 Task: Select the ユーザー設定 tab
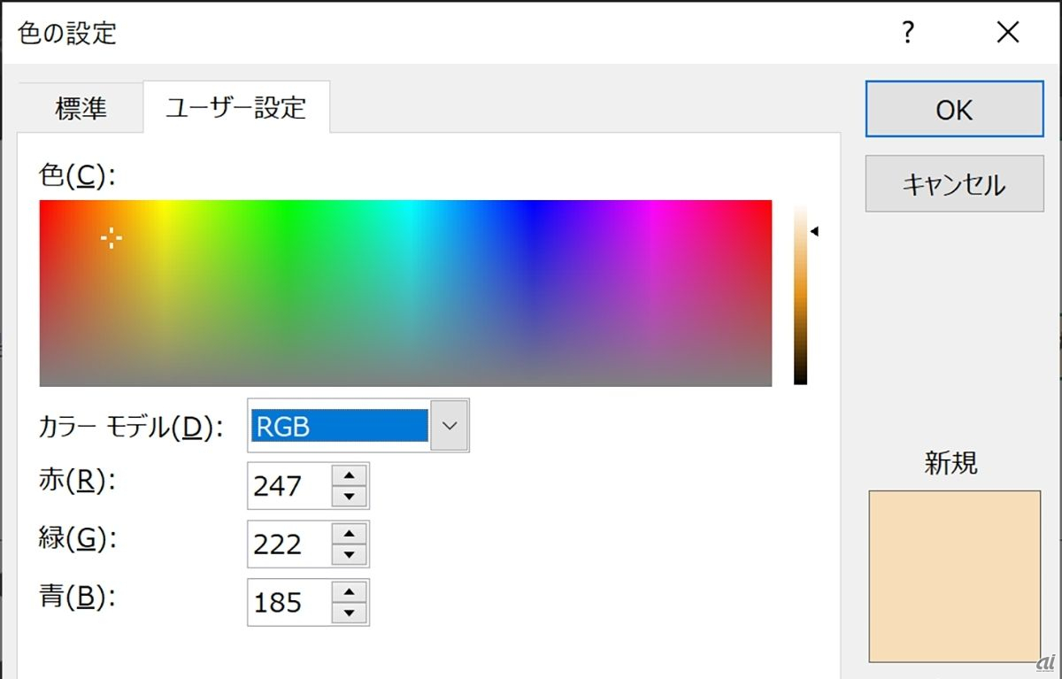coord(236,108)
